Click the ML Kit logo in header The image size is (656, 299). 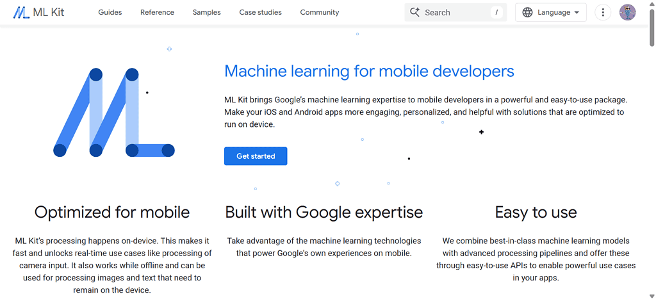[38, 13]
